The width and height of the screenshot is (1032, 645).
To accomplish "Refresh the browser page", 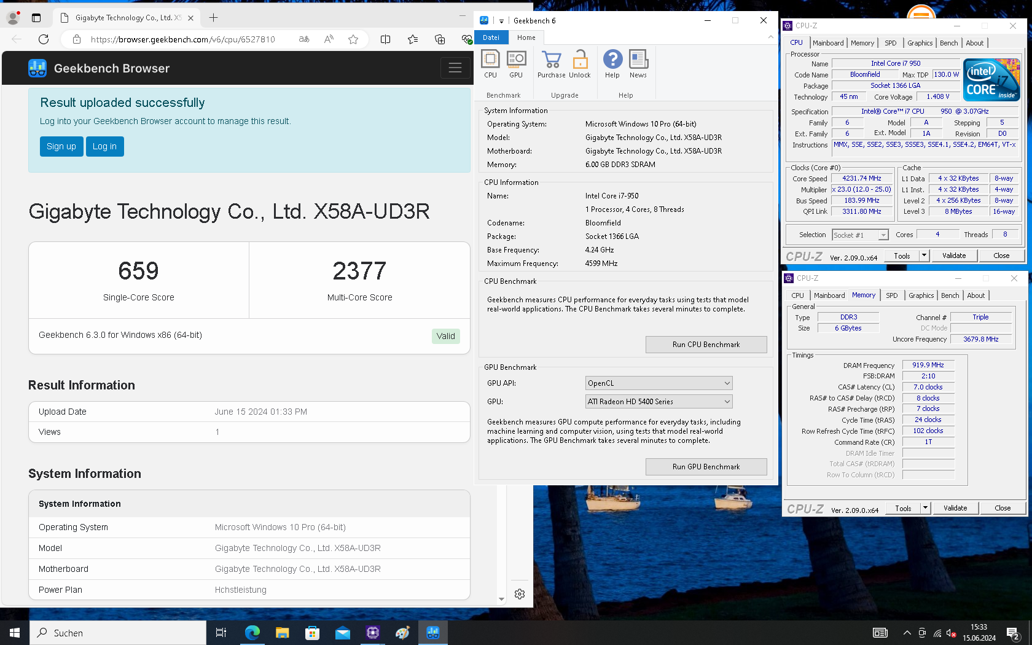I will [44, 39].
